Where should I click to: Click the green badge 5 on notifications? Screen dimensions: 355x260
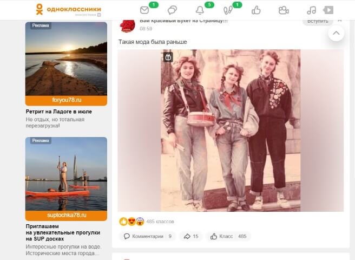click(x=209, y=4)
